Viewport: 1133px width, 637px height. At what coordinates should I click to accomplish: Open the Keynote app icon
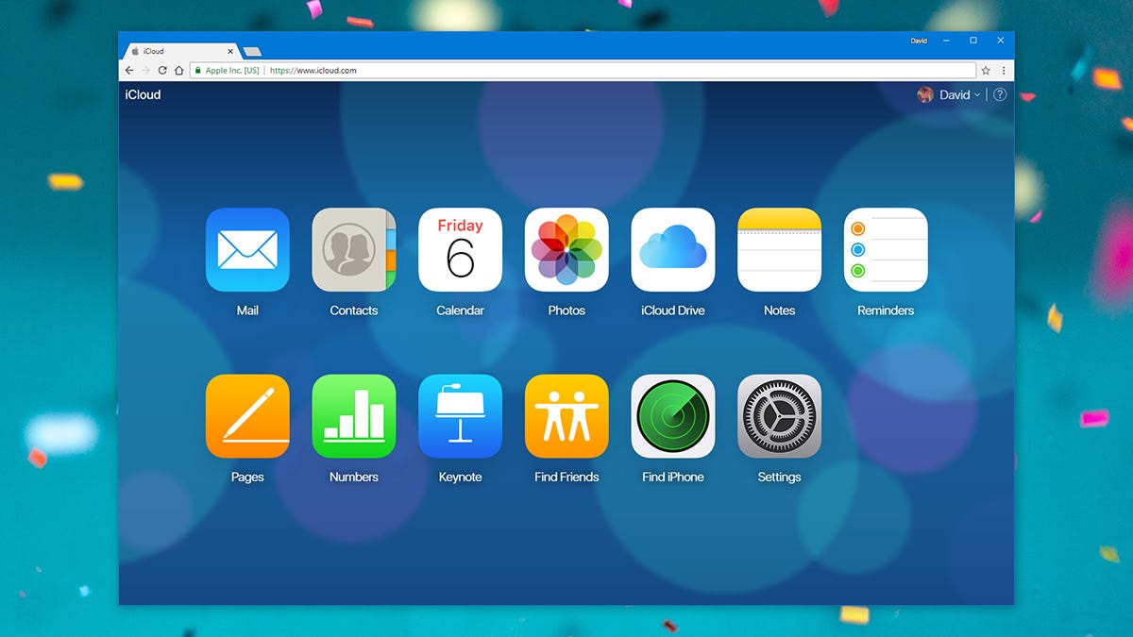[x=460, y=416]
